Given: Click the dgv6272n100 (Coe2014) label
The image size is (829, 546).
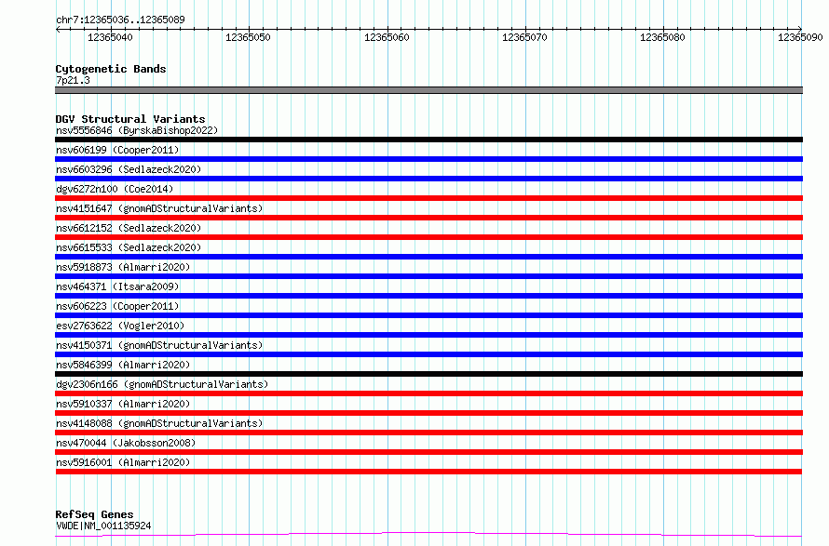Looking at the screenshot, I should coord(115,189).
